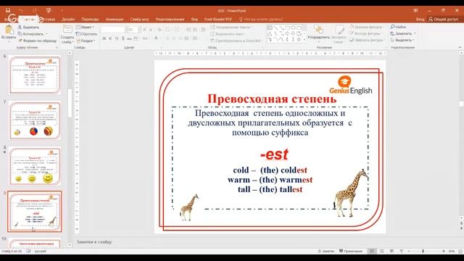The height and width of the screenshot is (261, 464).
Task: Click Slide Sorter view icon in status bar
Action: click(382, 252)
